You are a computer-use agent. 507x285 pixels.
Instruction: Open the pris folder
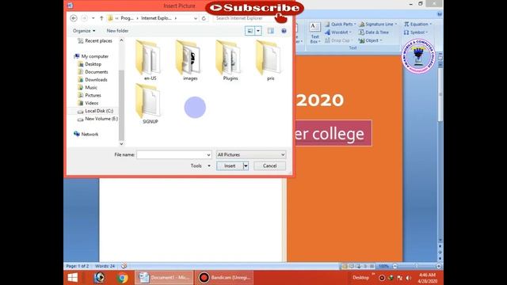pyautogui.click(x=270, y=60)
